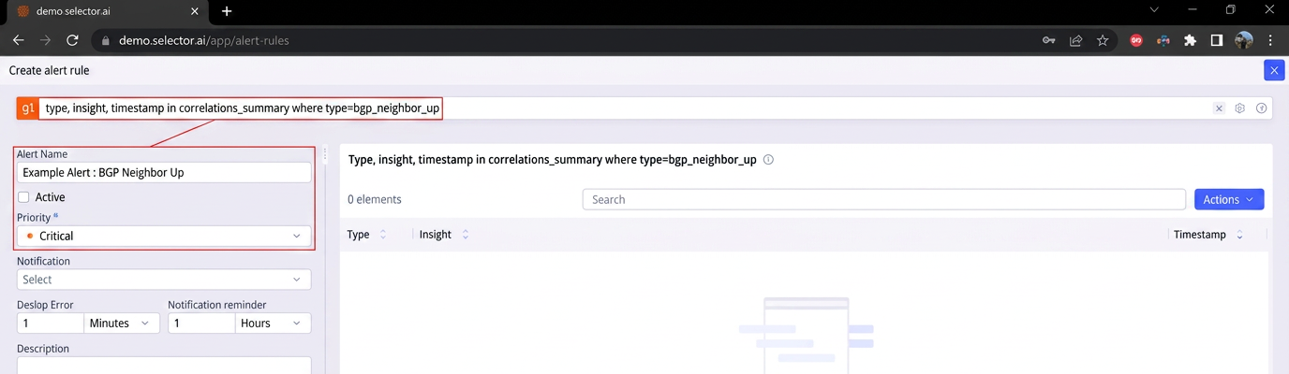Click the info icon beside results title

pos(768,160)
